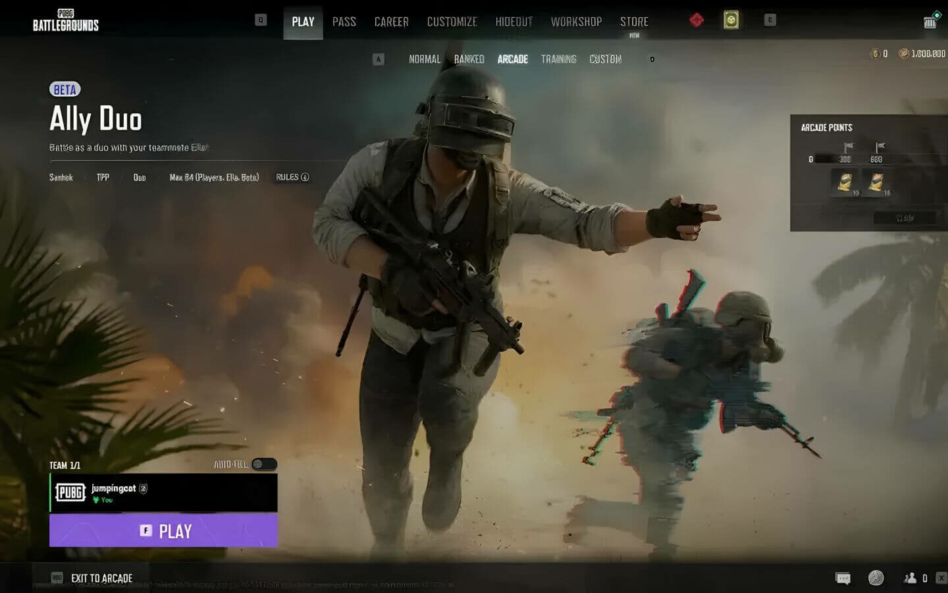Screen dimensions: 948x593
Task: Click the second Arcade Points reward item
Action: [x=876, y=183]
